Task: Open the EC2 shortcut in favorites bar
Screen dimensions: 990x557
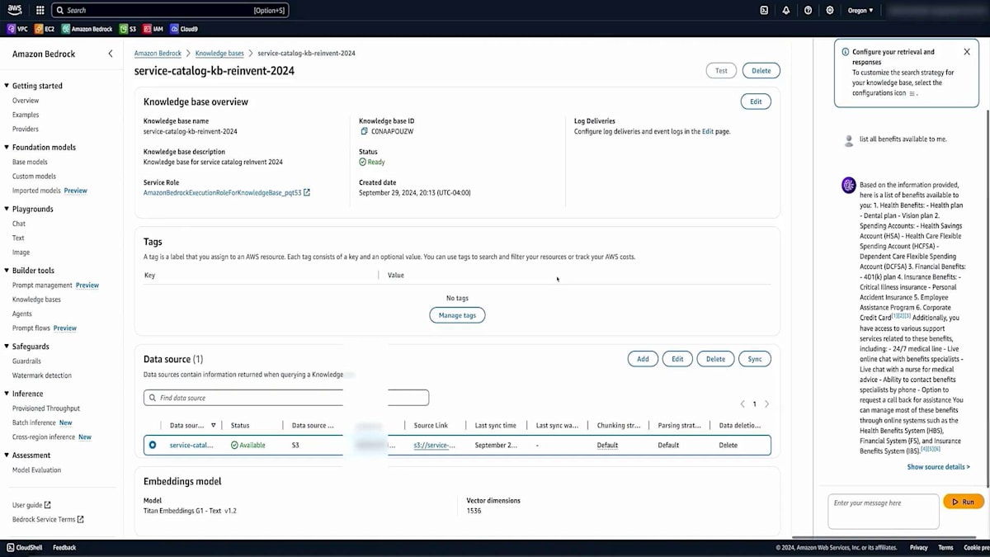Action: click(44, 29)
